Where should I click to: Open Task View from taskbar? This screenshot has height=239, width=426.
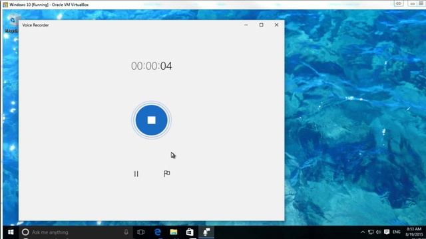(x=140, y=232)
